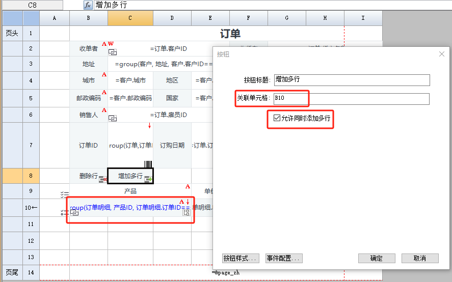Click the add-row icon in the 增加多行 cell

click(148, 179)
